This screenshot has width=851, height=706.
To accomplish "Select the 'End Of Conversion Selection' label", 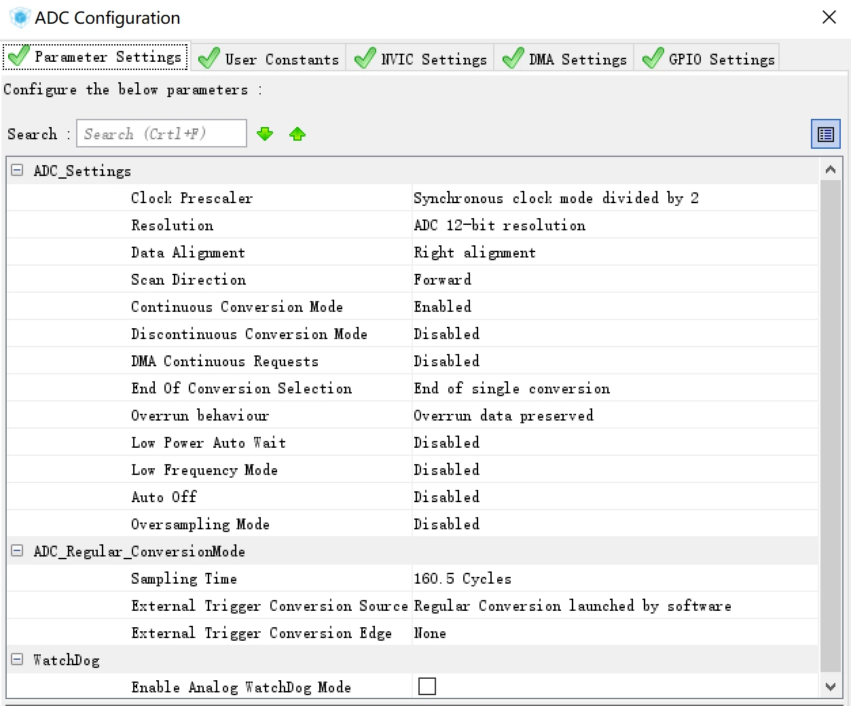I will tap(241, 388).
